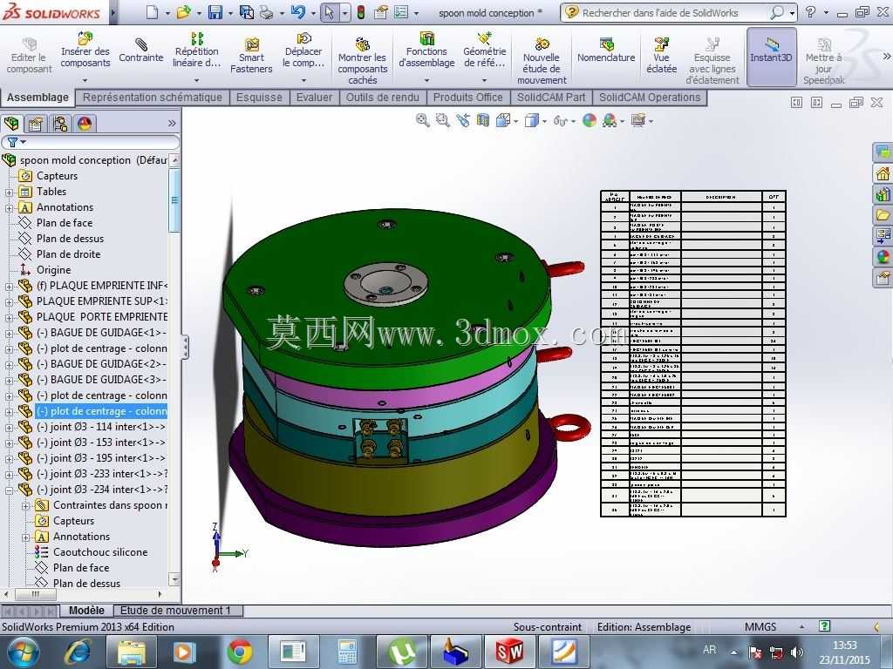Open Windows Start button
Screen dimensions: 893x669
pyautogui.click(x=22, y=652)
